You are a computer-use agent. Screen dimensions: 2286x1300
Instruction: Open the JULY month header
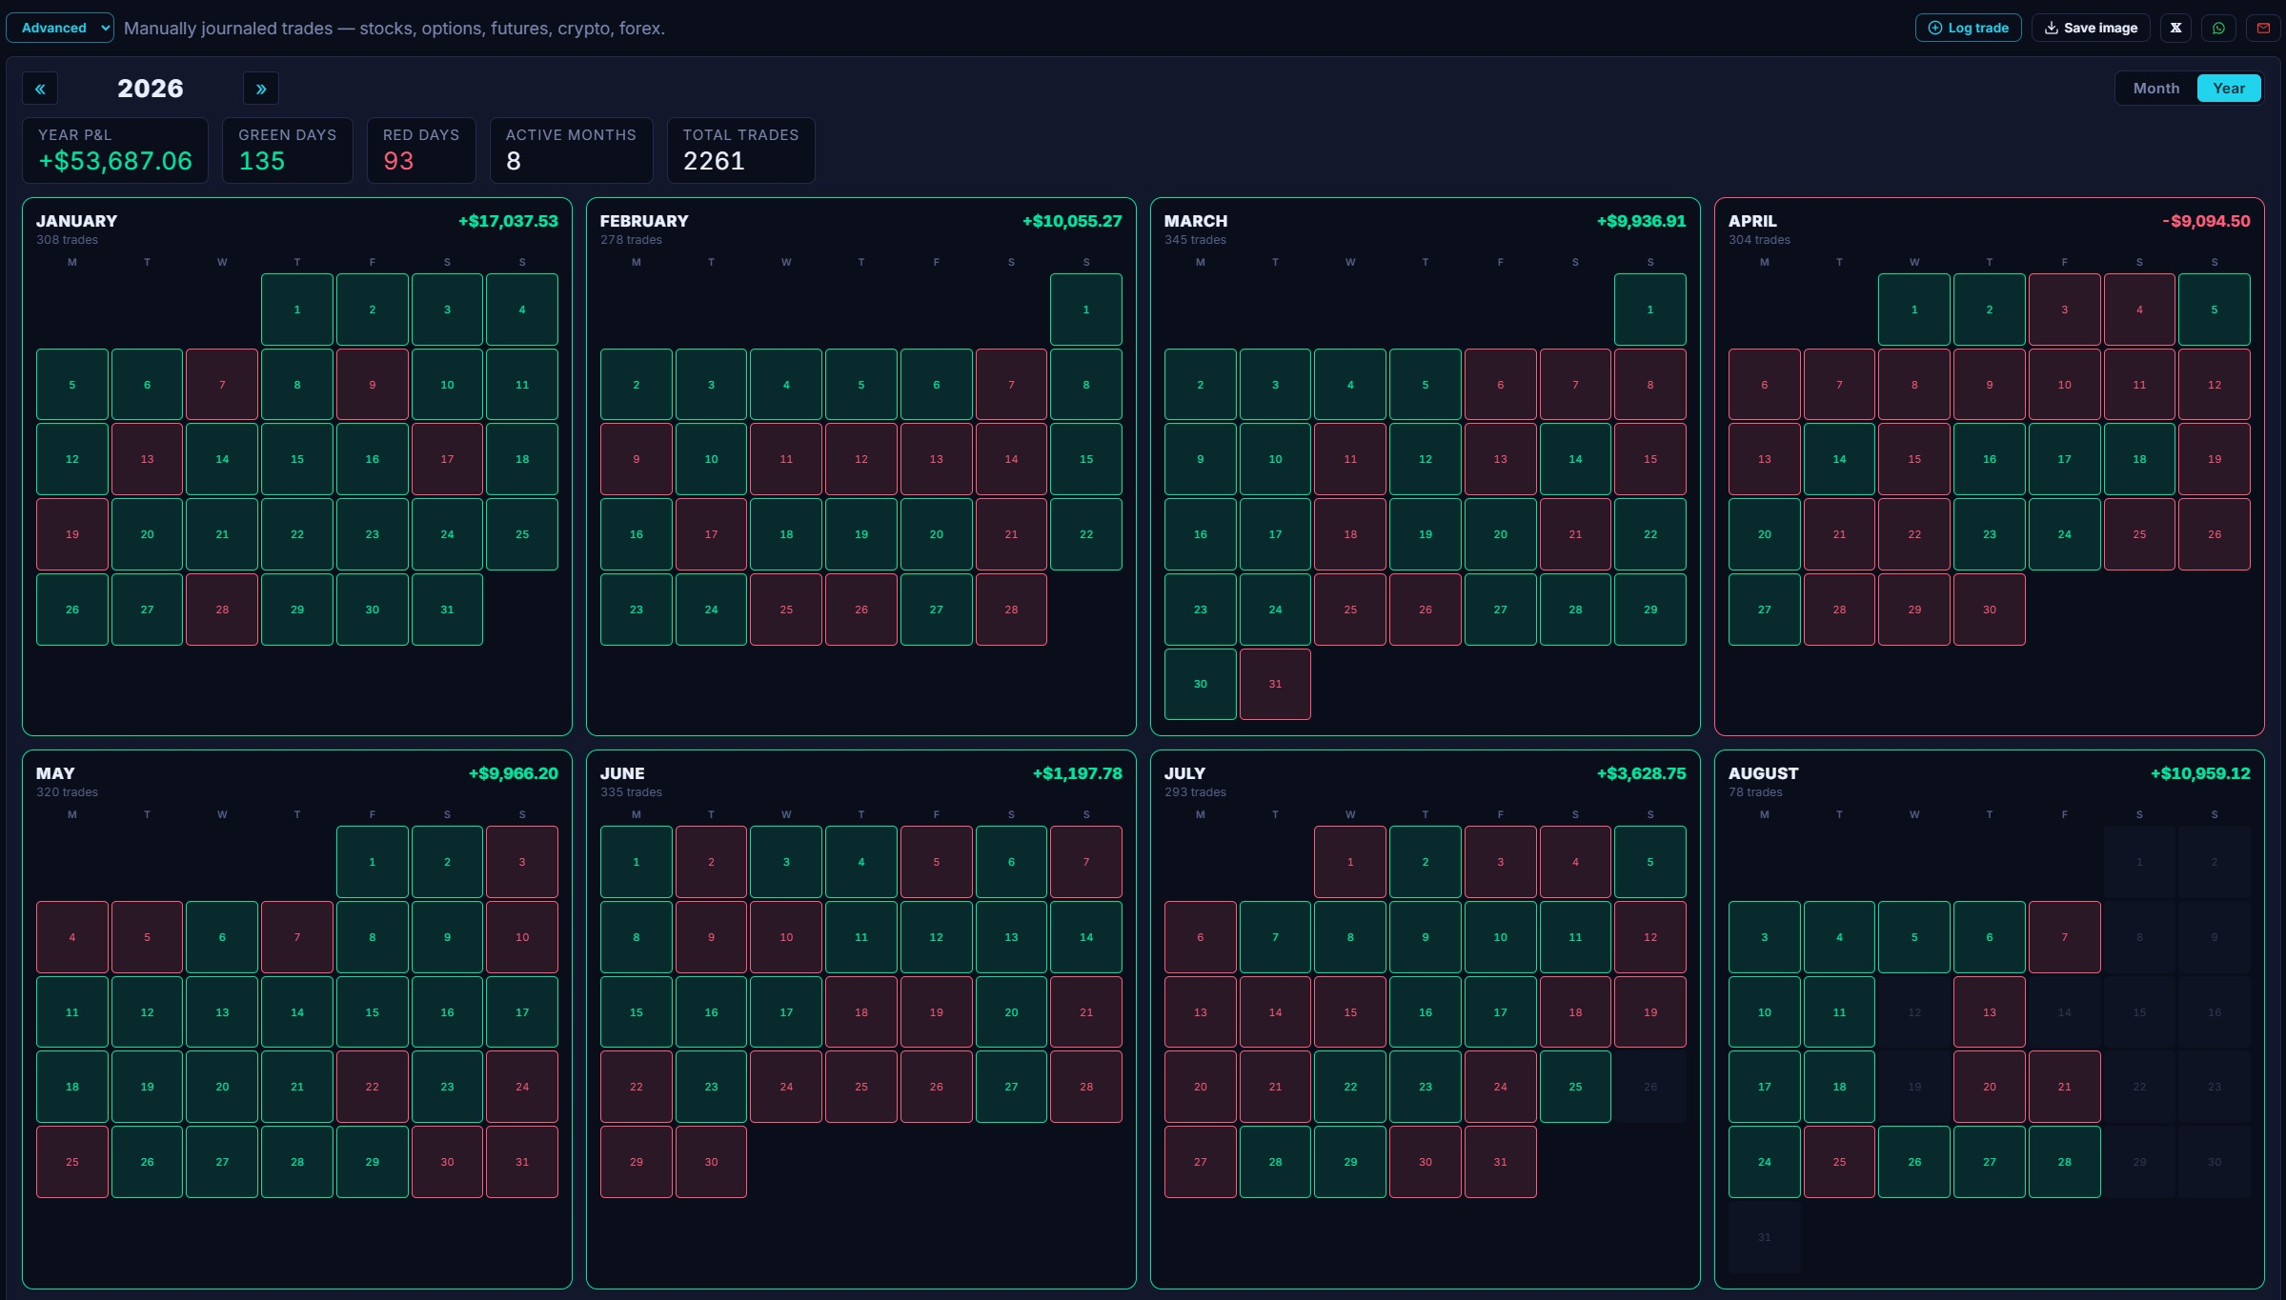(x=1184, y=773)
